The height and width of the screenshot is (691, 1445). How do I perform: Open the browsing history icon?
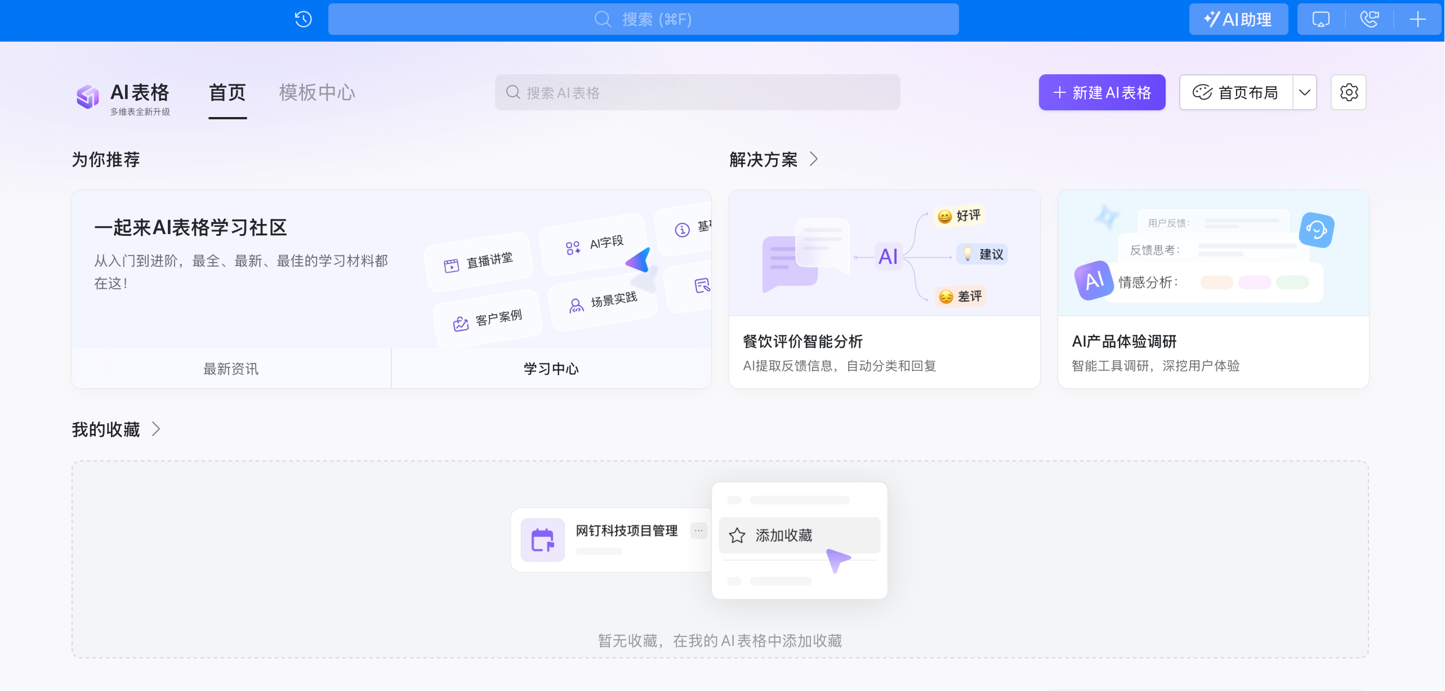click(x=302, y=19)
